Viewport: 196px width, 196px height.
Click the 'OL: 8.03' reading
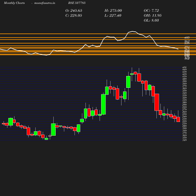tap(151, 20)
